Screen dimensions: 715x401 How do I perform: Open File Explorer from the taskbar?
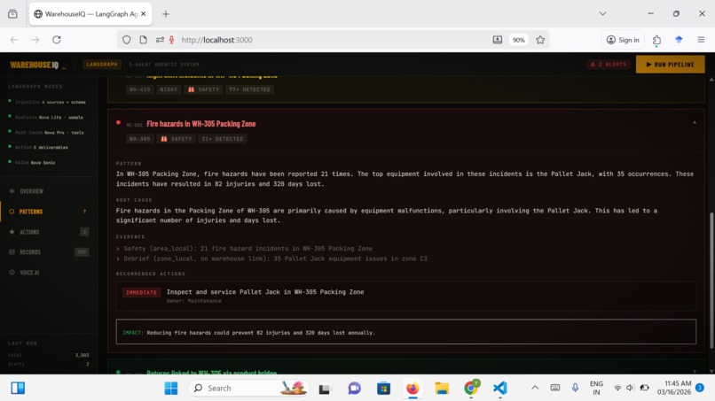[x=442, y=389]
